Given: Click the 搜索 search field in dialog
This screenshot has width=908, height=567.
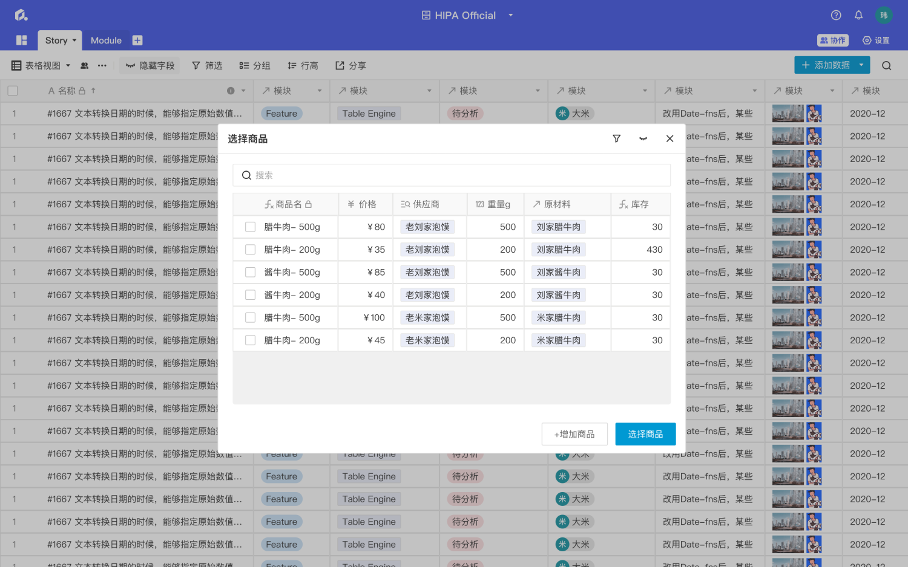Looking at the screenshot, I should click(x=452, y=175).
